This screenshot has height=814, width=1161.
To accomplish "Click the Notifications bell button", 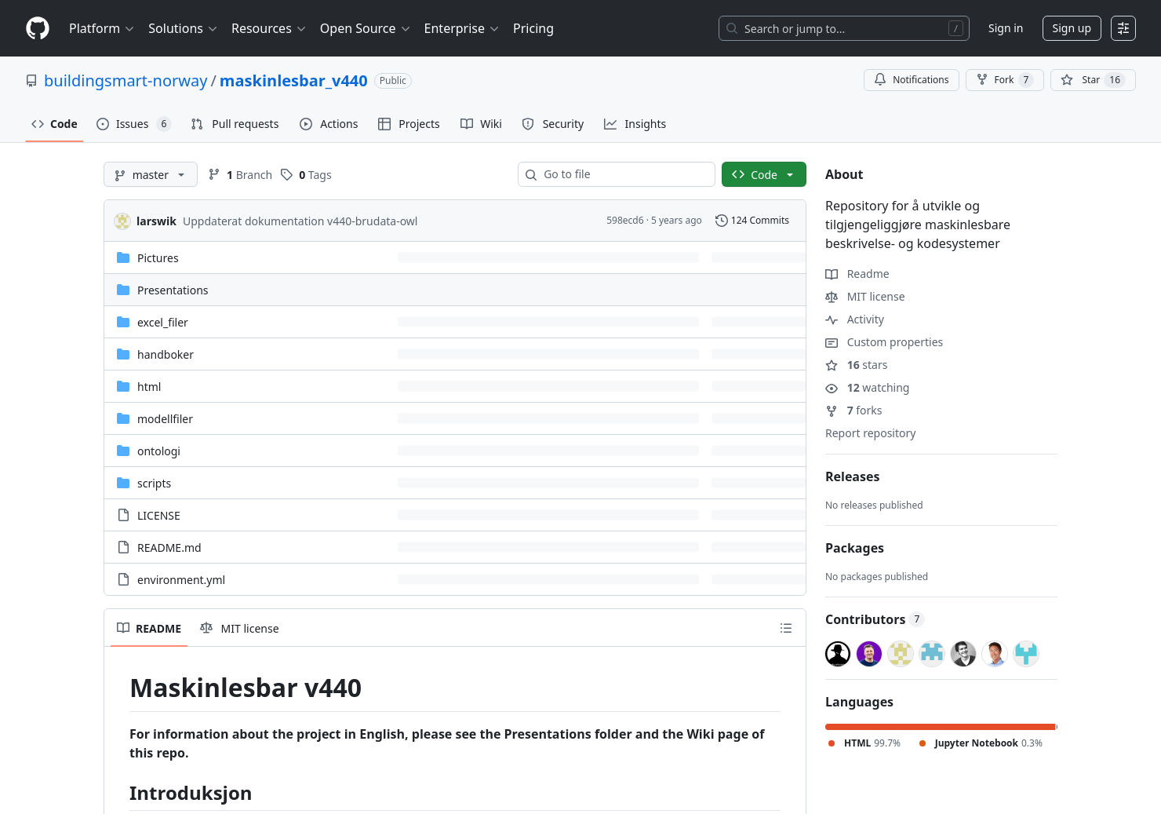I will click(911, 80).
